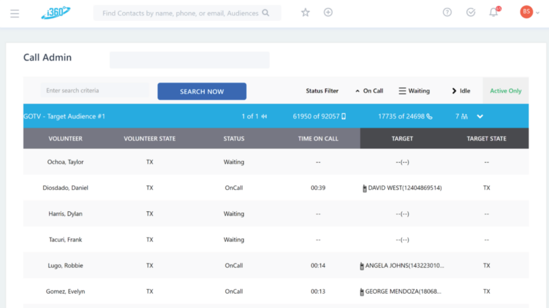
Task: Click the phone icon next to DAVID WEST
Action: [365, 188]
